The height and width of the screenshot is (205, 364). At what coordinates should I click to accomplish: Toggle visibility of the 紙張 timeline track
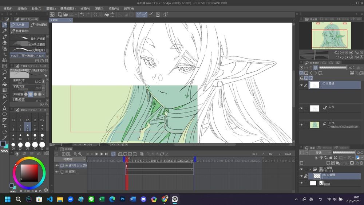[56, 172]
